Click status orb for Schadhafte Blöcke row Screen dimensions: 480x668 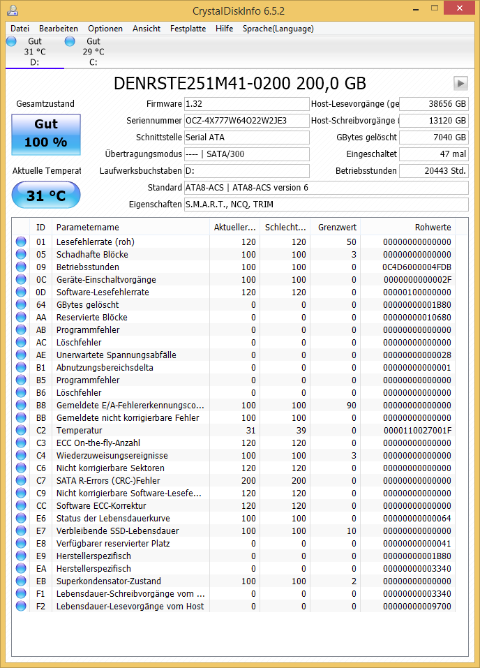[21, 254]
